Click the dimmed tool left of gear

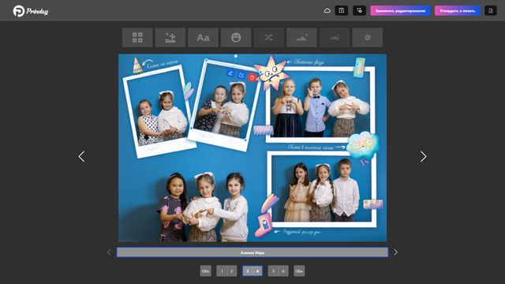pyautogui.click(x=335, y=38)
